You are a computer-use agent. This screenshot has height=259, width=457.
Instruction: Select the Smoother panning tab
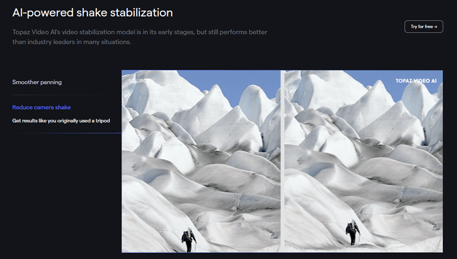pos(37,82)
